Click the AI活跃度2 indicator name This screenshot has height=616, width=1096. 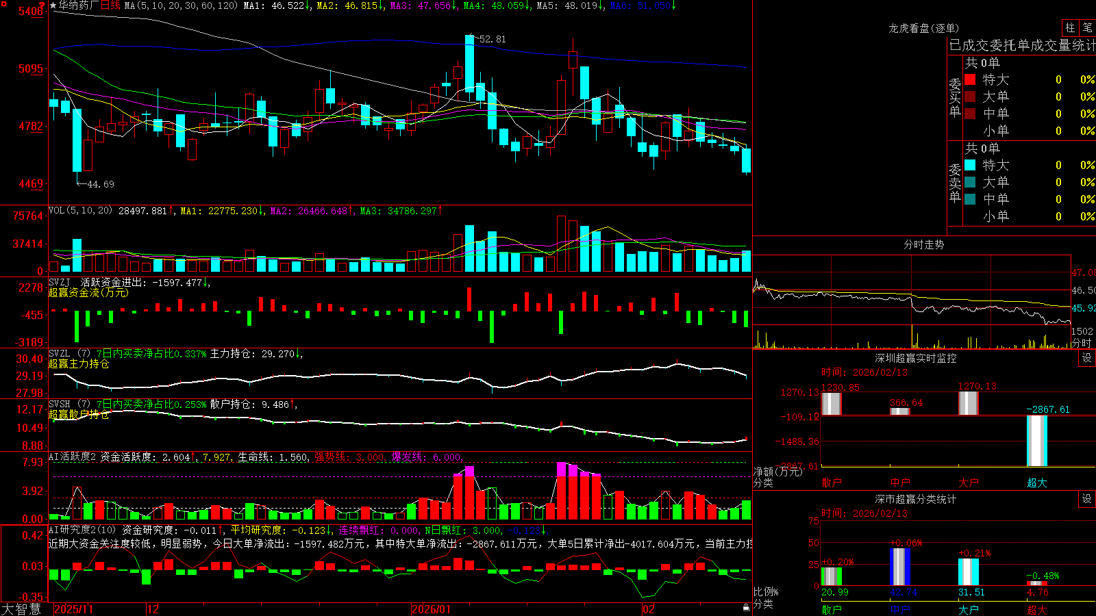click(x=73, y=457)
